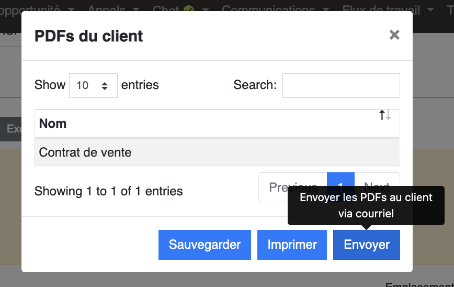Go to the Next page

(377, 180)
